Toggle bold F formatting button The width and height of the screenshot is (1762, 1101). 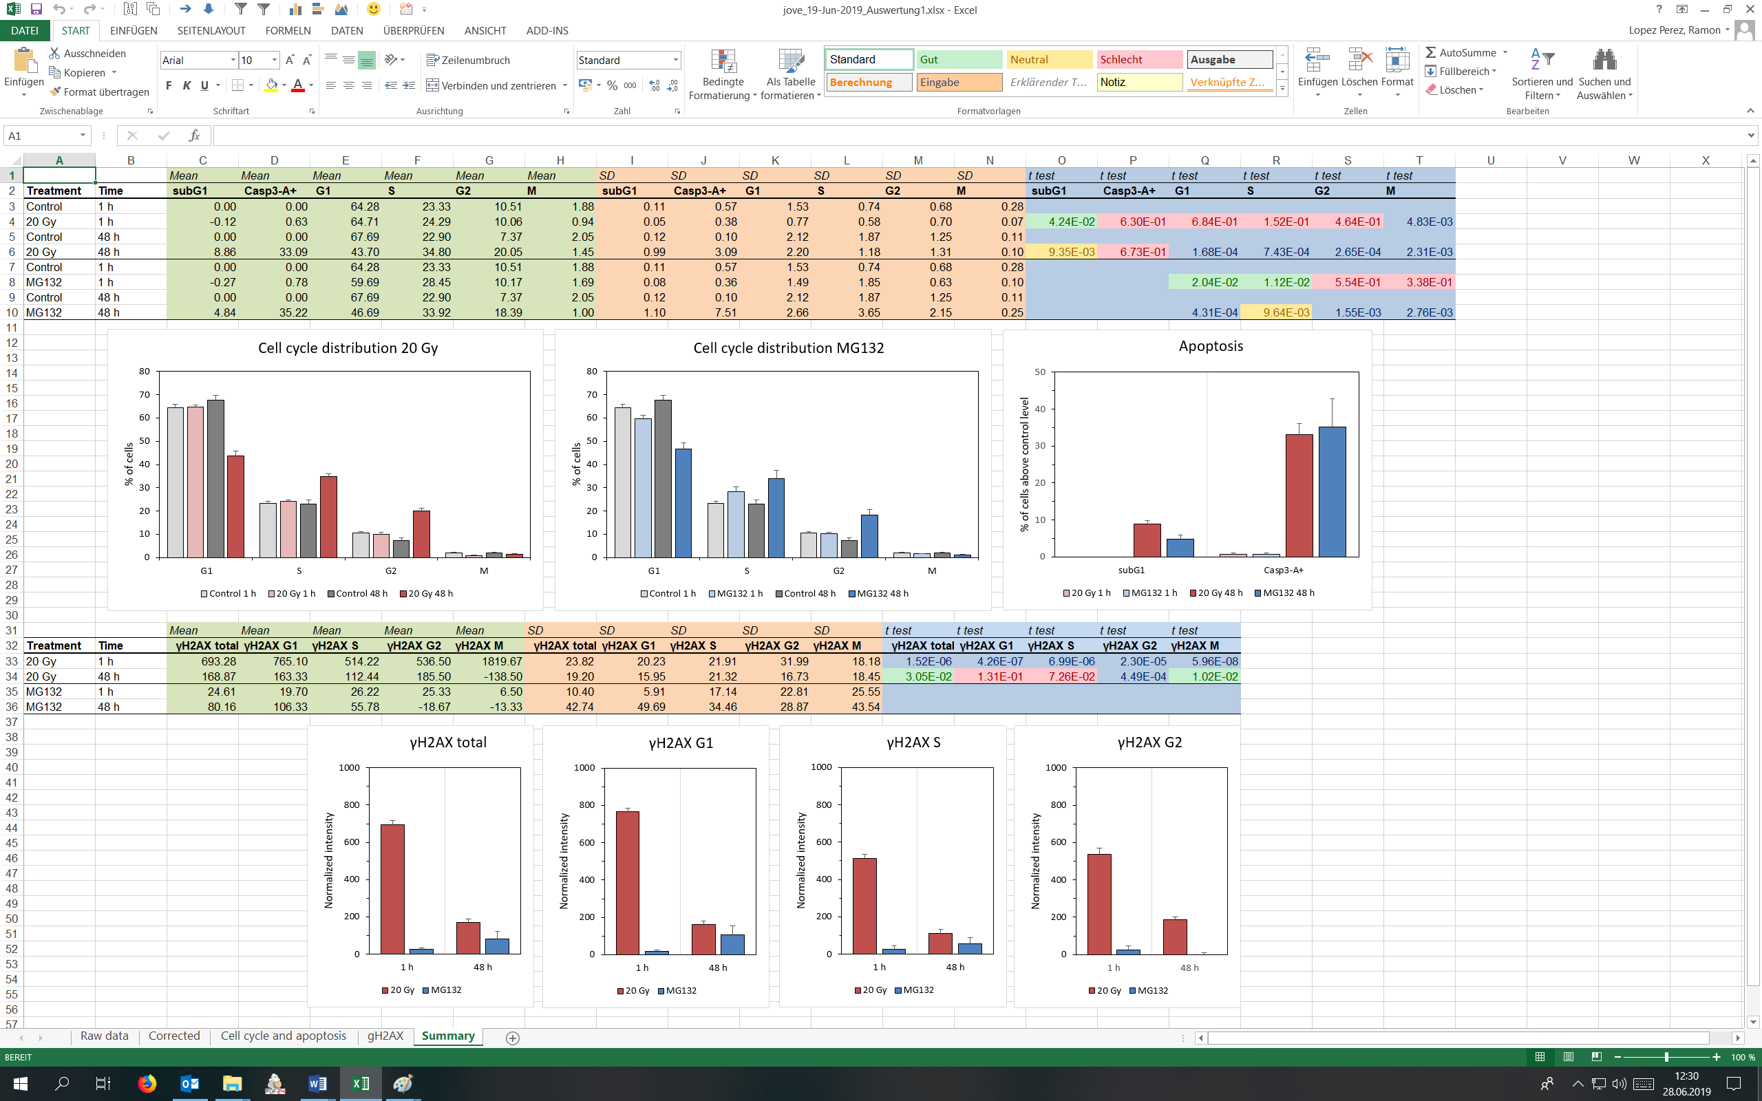[x=169, y=85]
